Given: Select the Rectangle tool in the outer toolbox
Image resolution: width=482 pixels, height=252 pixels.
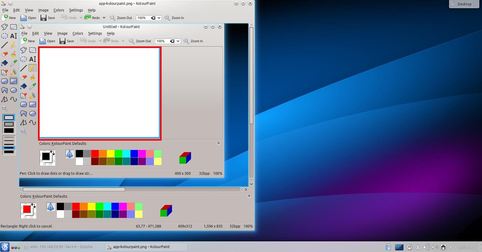Looking at the screenshot, I should point(14,81).
